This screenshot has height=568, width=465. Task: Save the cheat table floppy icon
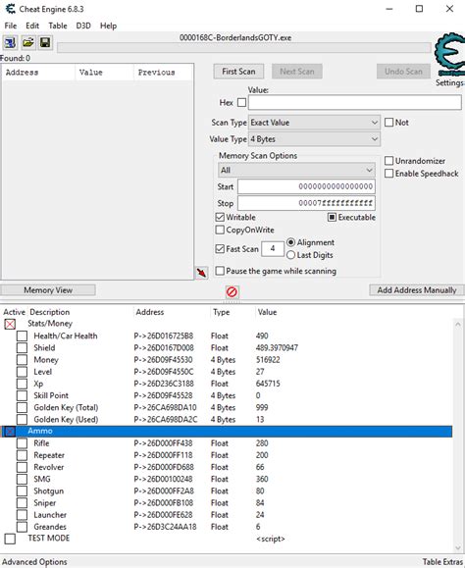45,43
